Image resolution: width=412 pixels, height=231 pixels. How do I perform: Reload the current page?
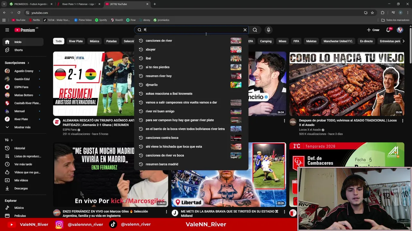(x=19, y=13)
